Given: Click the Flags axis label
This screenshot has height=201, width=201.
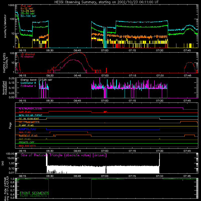Looking at the screenshot, I should point(10,125).
